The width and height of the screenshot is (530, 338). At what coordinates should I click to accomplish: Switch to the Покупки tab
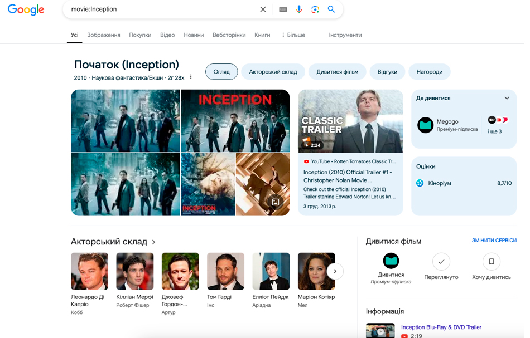(140, 35)
